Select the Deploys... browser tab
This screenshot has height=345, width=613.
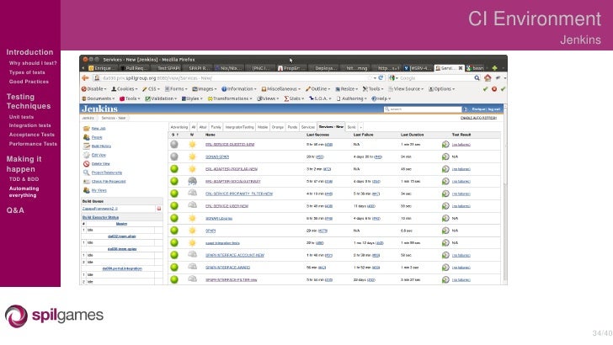coord(323,68)
